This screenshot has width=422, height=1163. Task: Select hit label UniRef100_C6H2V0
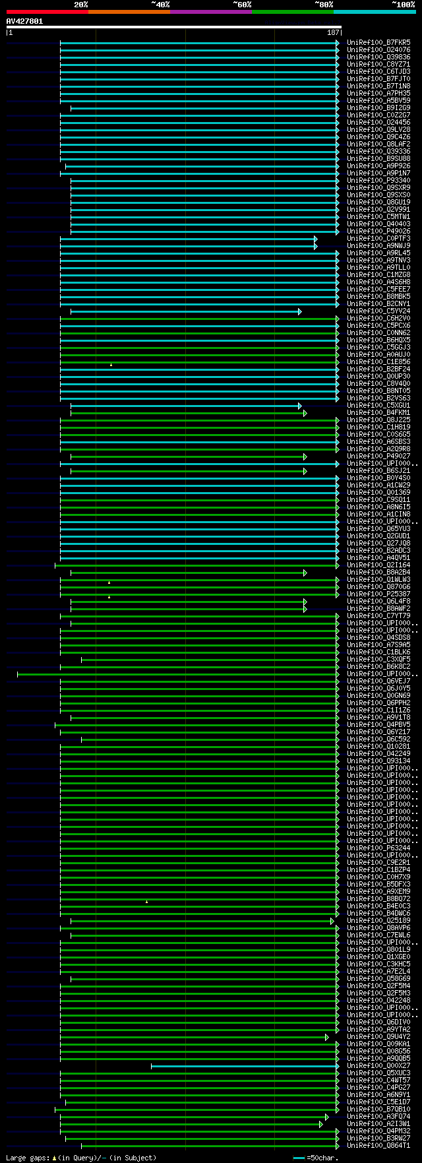tap(378, 319)
